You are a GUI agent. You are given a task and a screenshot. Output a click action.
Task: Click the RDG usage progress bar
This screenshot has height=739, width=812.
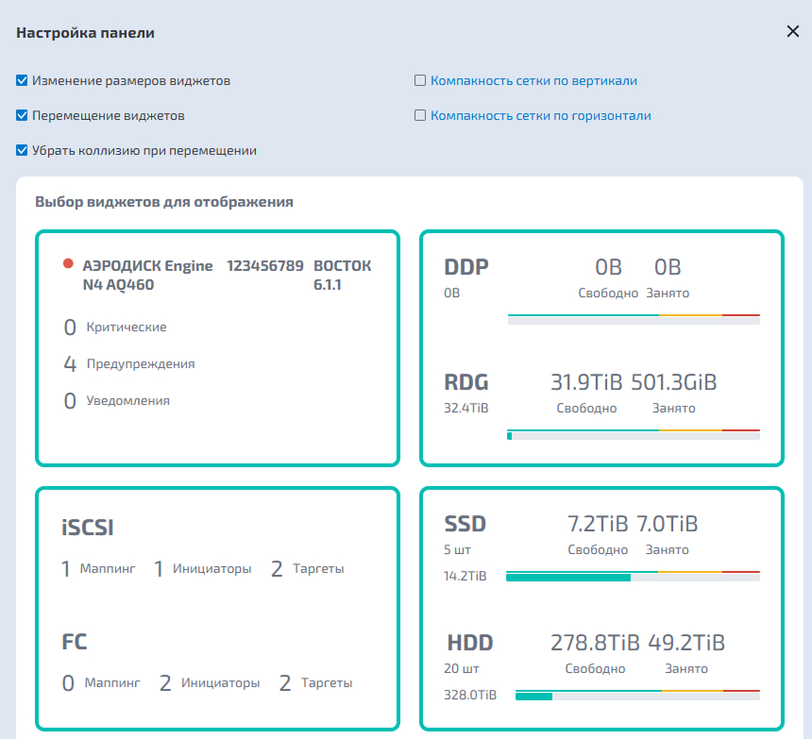click(x=634, y=435)
